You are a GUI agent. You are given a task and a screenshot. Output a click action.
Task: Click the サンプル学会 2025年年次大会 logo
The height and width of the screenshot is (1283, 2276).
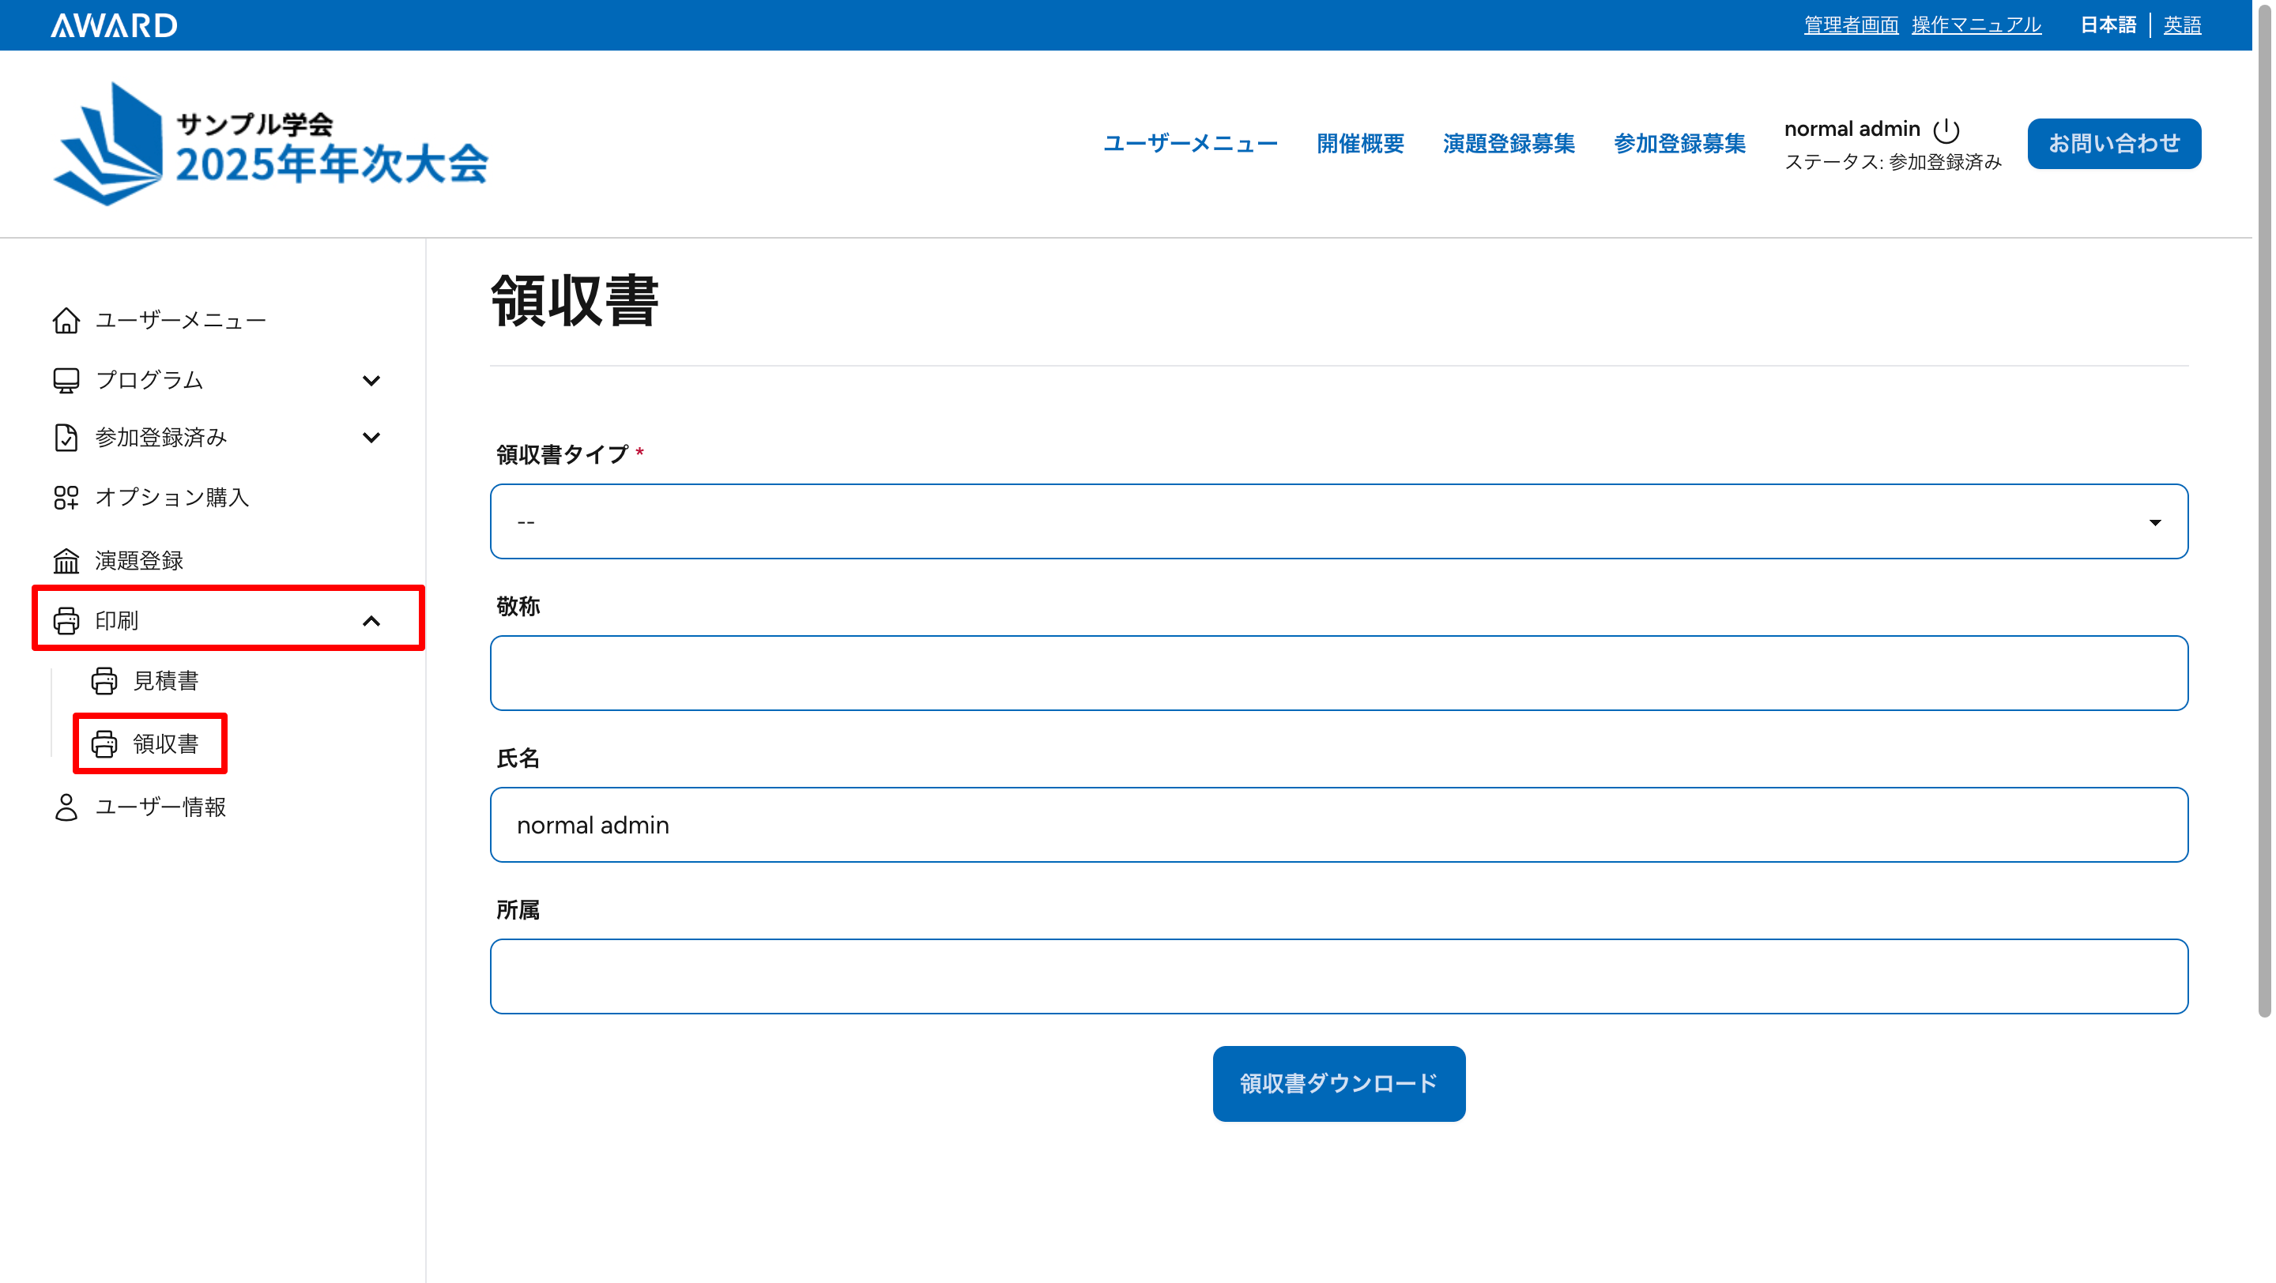271,144
